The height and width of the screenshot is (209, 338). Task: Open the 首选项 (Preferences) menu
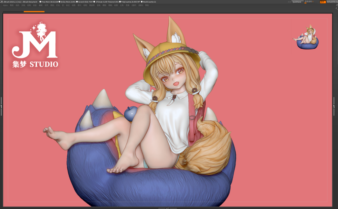(x=91, y=5)
